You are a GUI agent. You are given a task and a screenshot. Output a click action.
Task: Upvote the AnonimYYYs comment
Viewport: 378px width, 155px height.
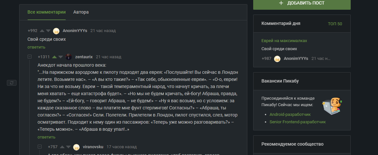(42, 31)
